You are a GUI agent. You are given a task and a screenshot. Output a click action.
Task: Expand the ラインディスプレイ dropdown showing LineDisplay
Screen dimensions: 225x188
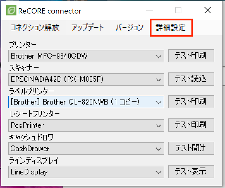tap(86, 172)
